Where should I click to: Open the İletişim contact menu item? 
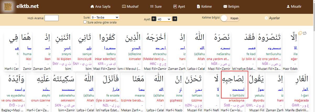point(231,6)
